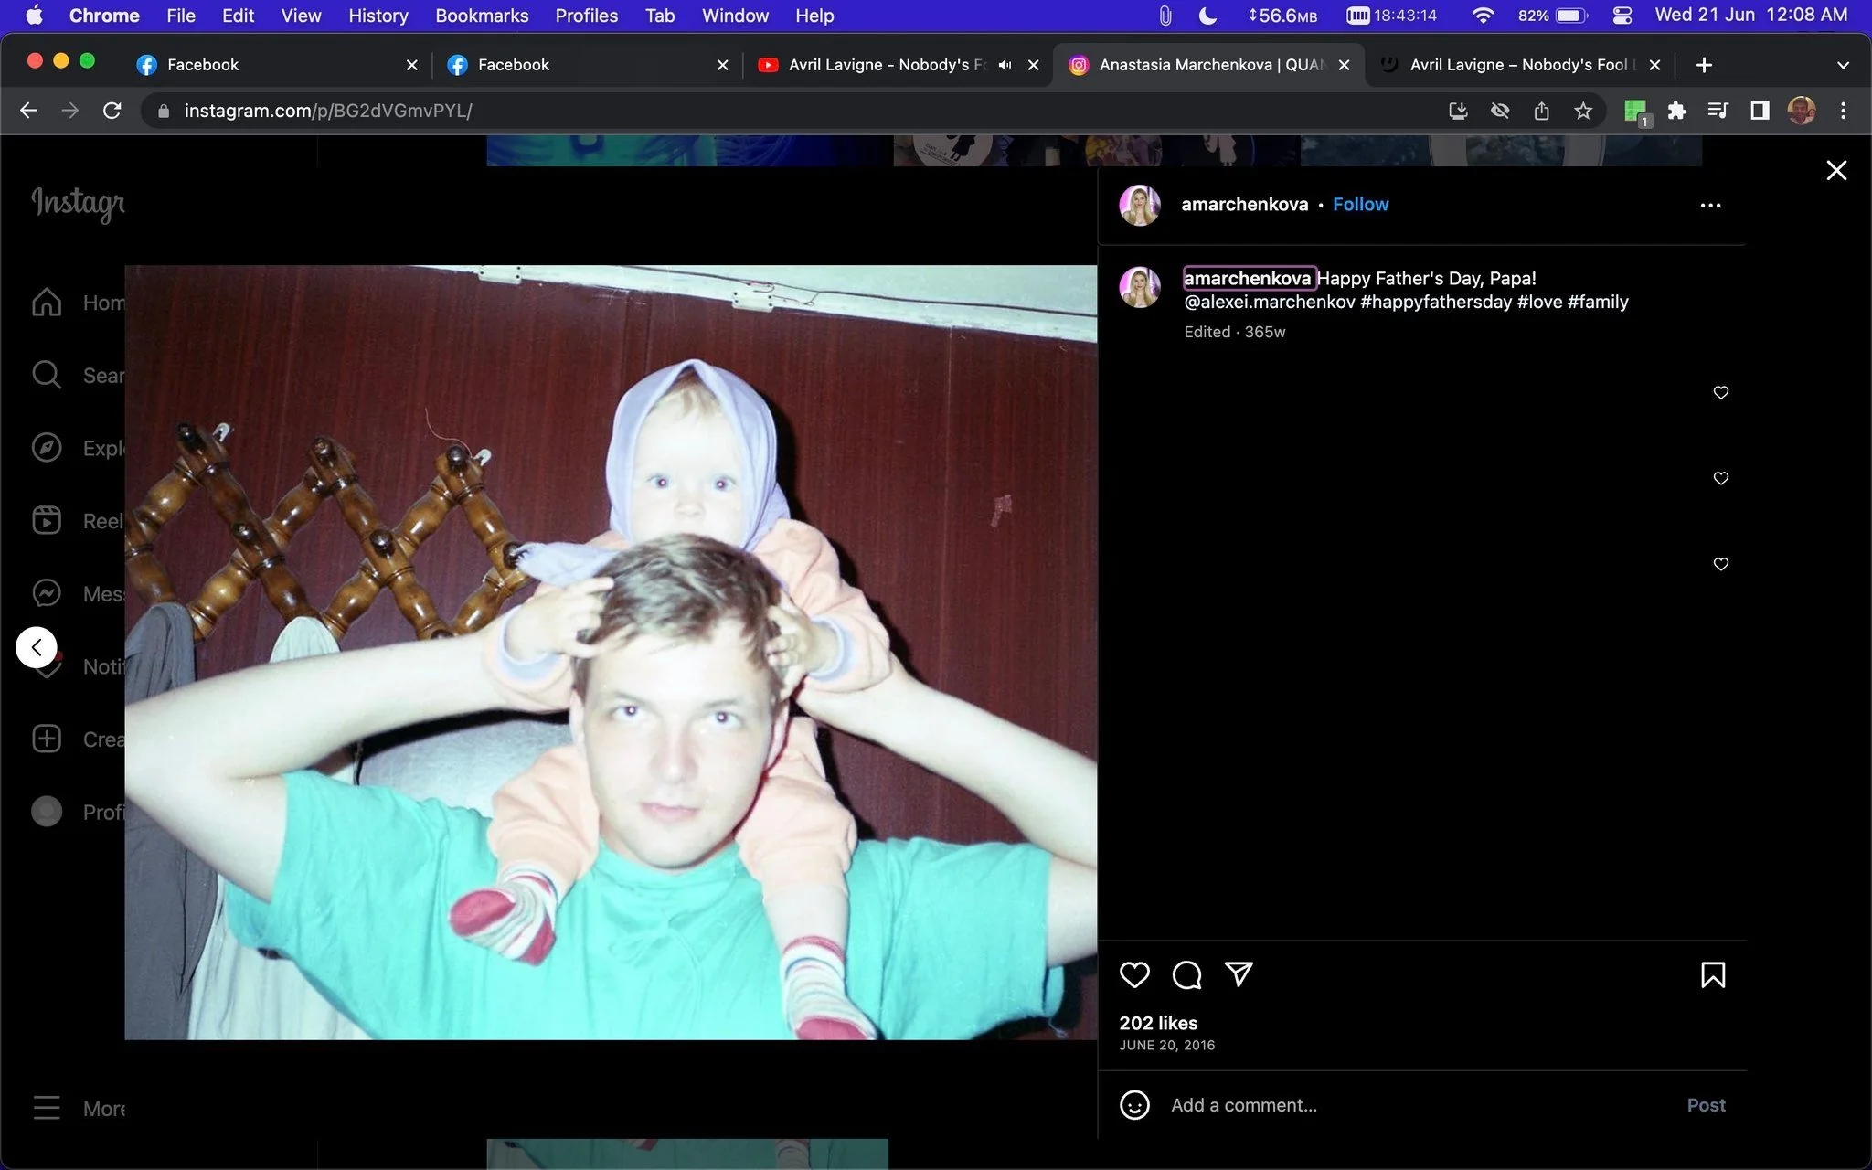Open Instagram Home in sidebar
The width and height of the screenshot is (1872, 1170).
point(47,303)
